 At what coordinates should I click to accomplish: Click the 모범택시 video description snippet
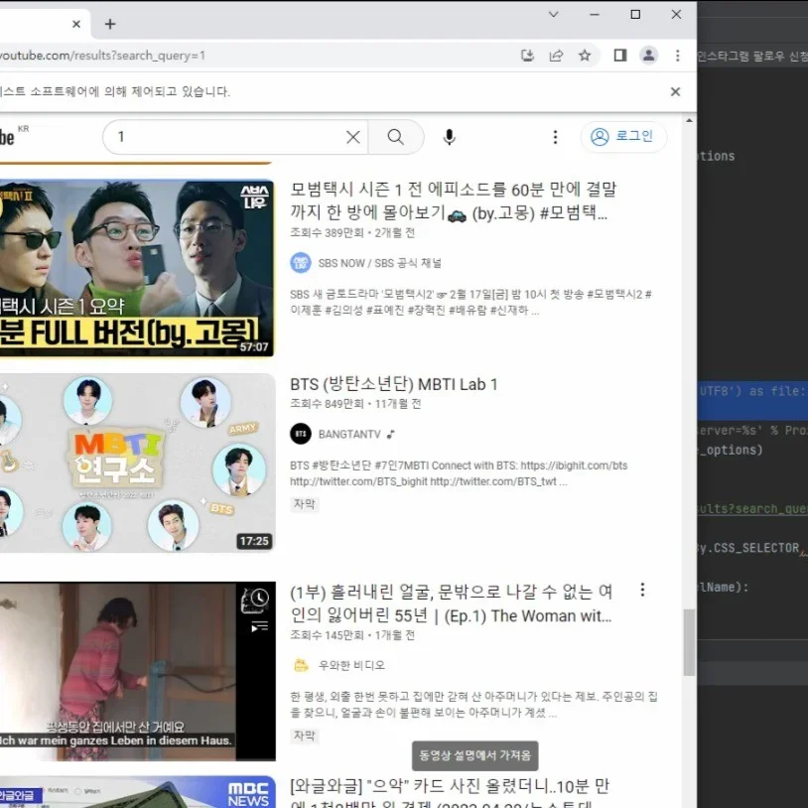[471, 302]
